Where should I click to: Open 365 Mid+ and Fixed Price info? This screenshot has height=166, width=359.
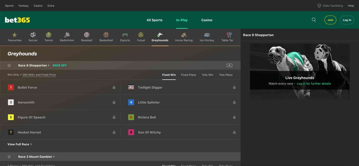click(x=39, y=75)
